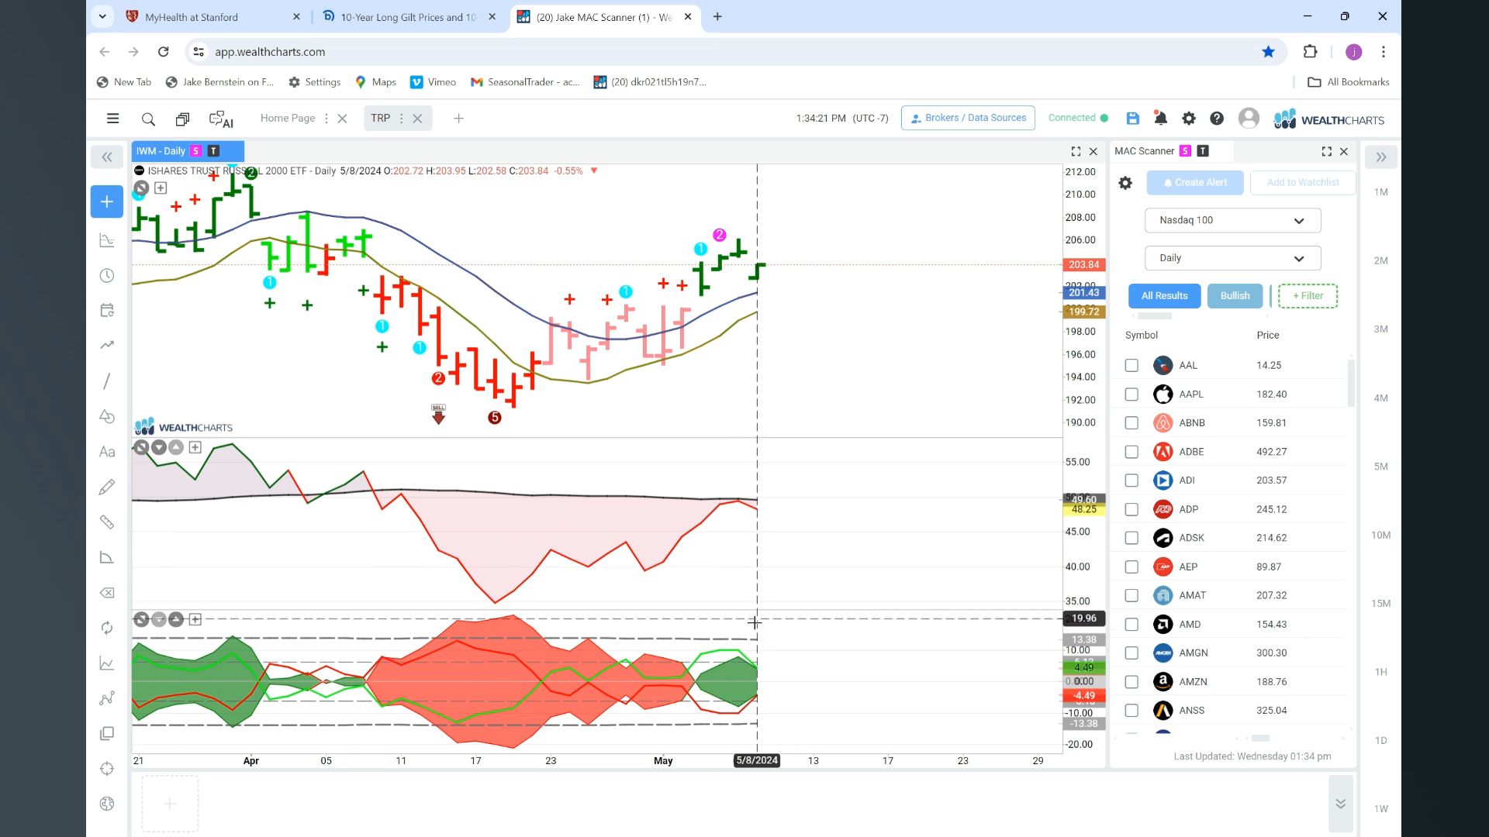Viewport: 1489px width, 837px height.
Task: Open the Nasdaq 100 list dropdown
Action: (1232, 220)
